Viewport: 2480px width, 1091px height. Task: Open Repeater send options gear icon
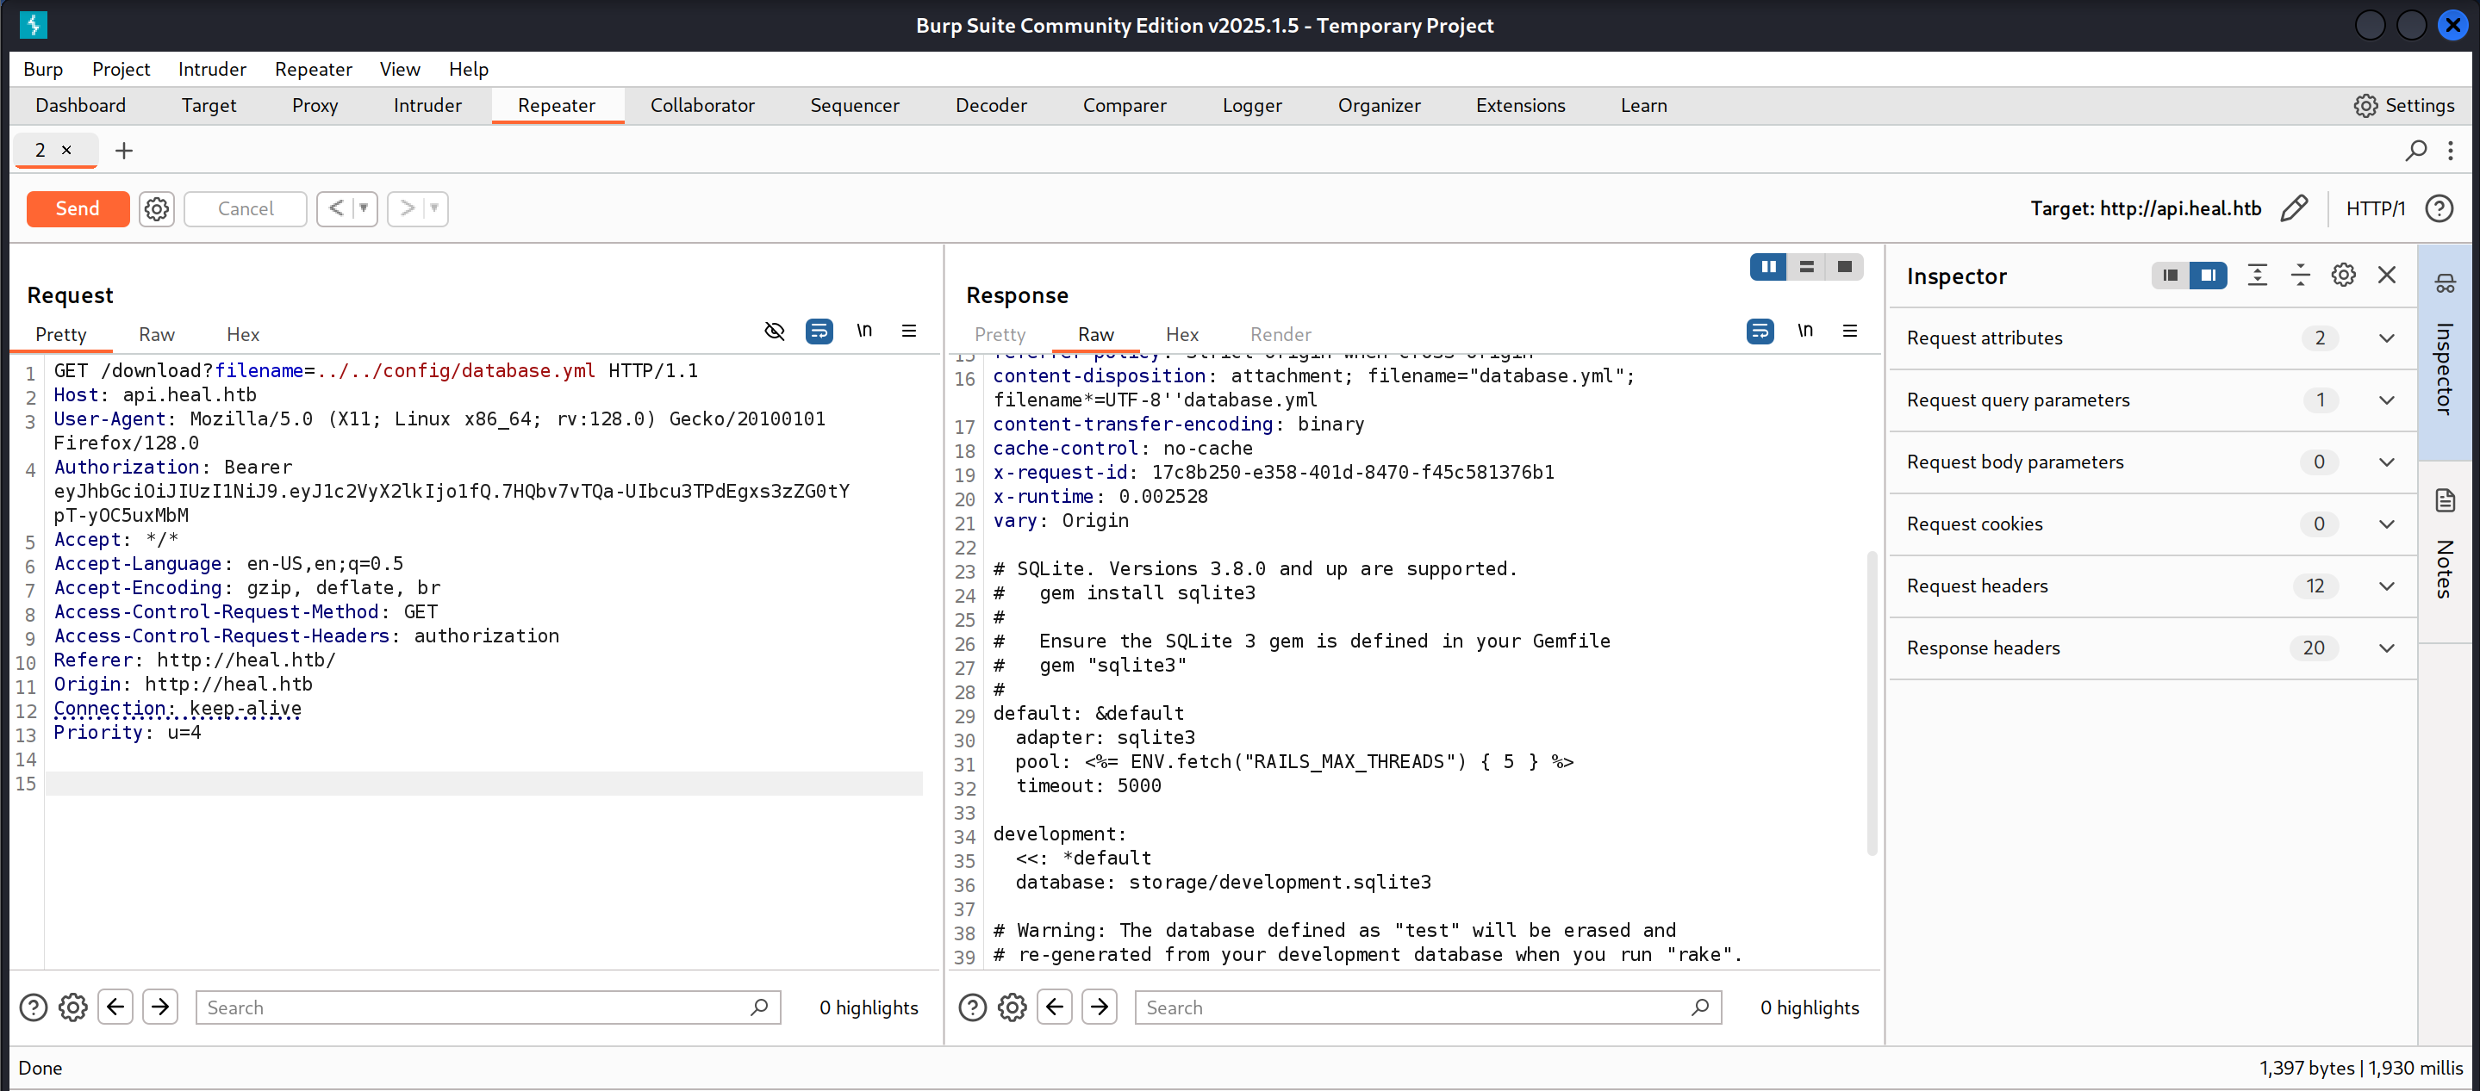(x=156, y=208)
